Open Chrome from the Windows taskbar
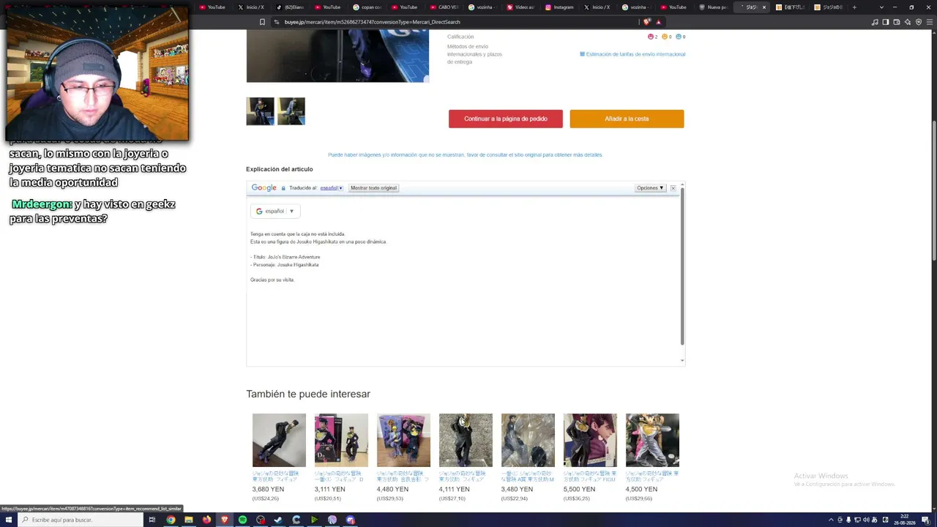Screen dimensions: 937x527 pos(171,520)
